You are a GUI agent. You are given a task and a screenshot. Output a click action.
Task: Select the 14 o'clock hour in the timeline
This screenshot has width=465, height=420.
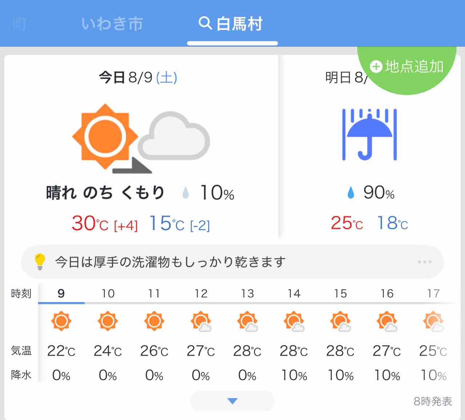(x=294, y=293)
